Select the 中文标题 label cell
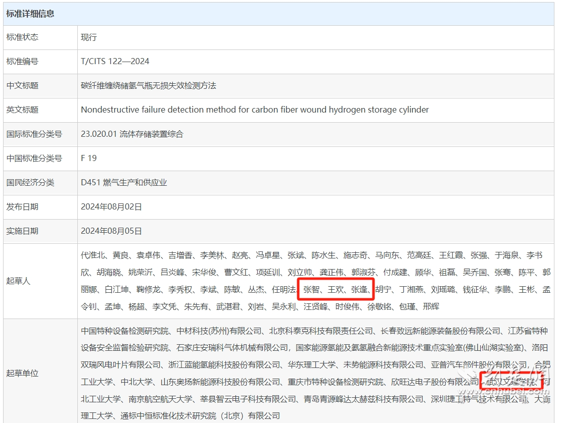Viewport: 561px width, 423px height. point(22,86)
